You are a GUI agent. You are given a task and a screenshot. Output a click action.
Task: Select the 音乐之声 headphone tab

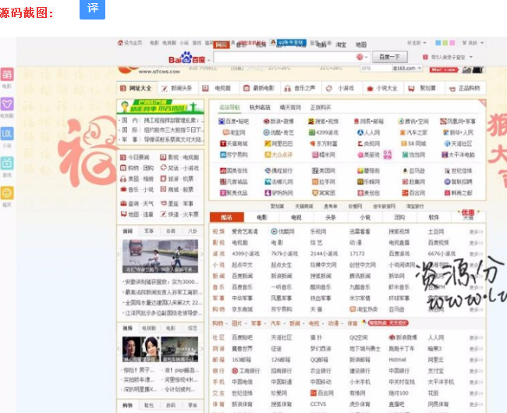300,88
